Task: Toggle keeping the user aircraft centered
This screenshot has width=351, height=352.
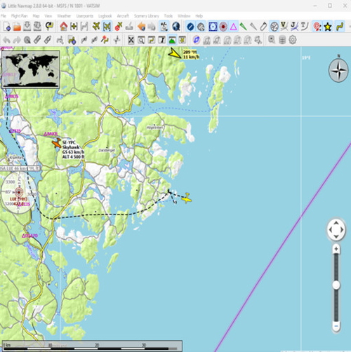Action: [107, 27]
